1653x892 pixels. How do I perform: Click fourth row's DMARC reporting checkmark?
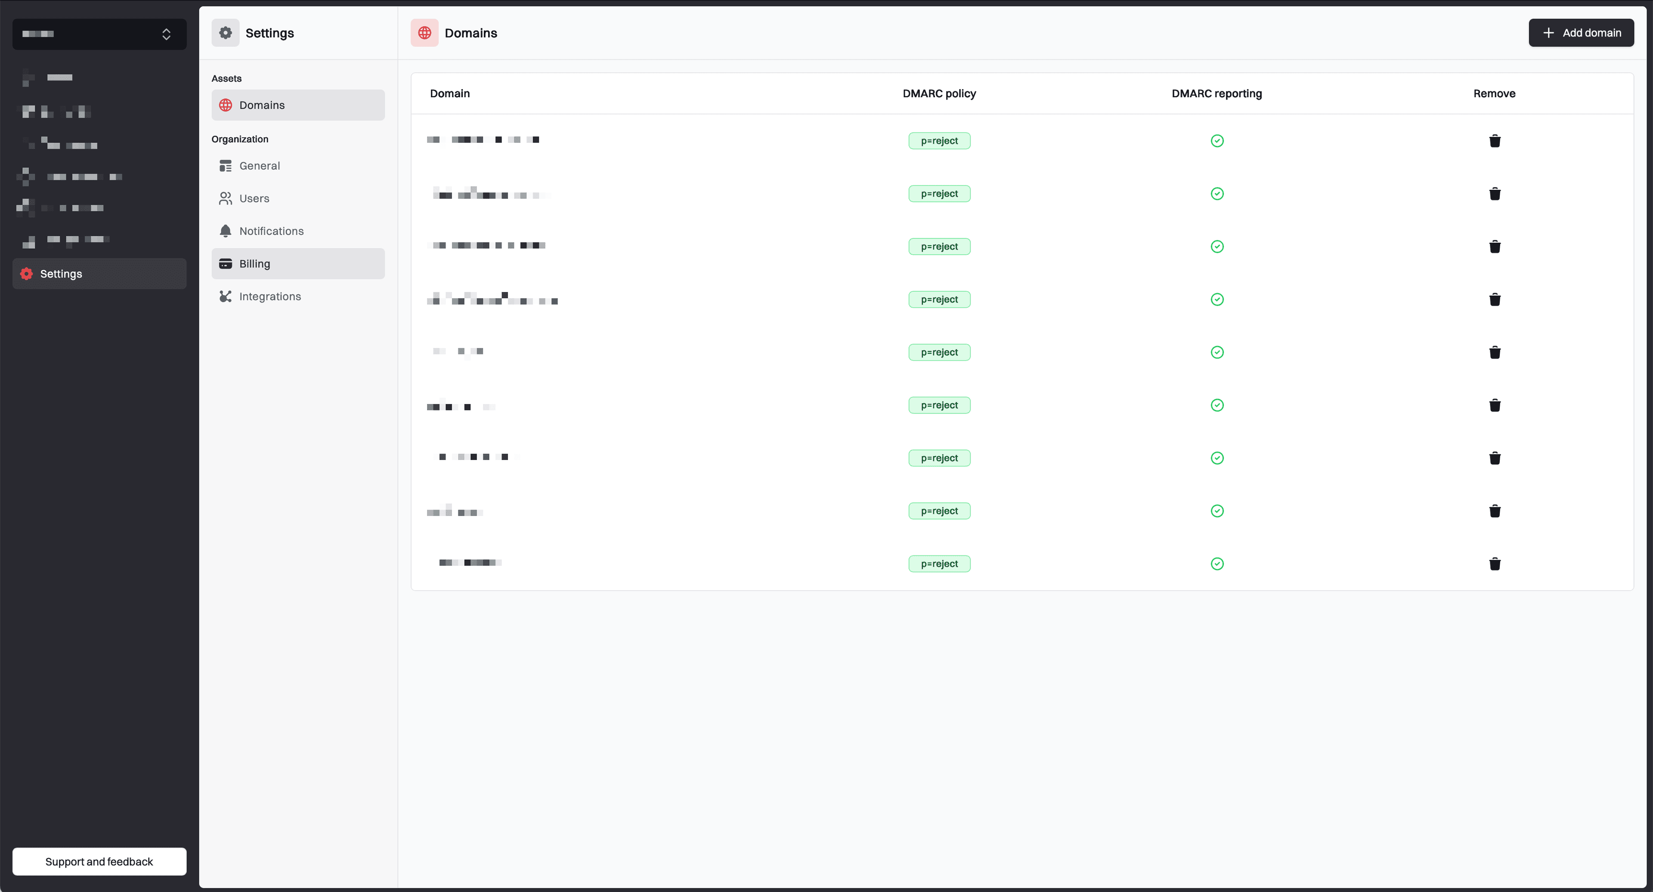point(1217,299)
